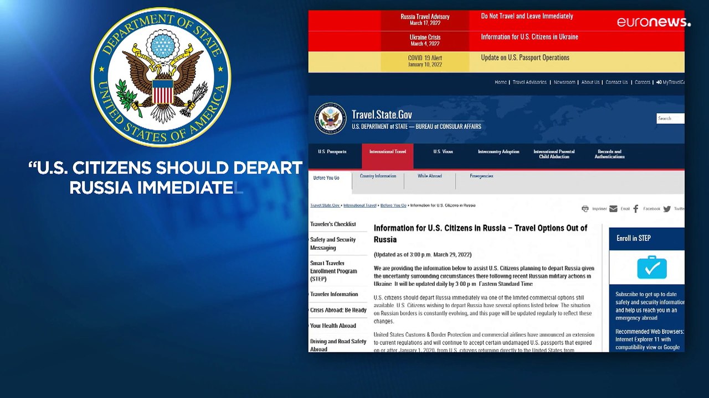Select the U.S. Visas tab
Screen dimensions: 709x398
click(443, 151)
